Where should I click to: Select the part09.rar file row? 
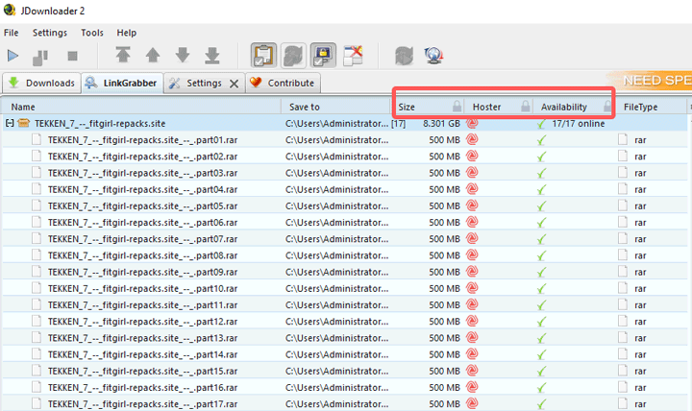coord(344,272)
